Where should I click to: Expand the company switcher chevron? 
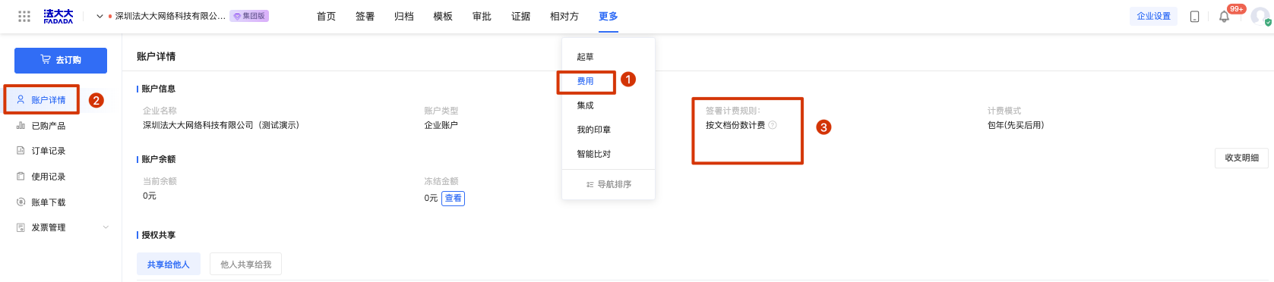click(x=100, y=16)
